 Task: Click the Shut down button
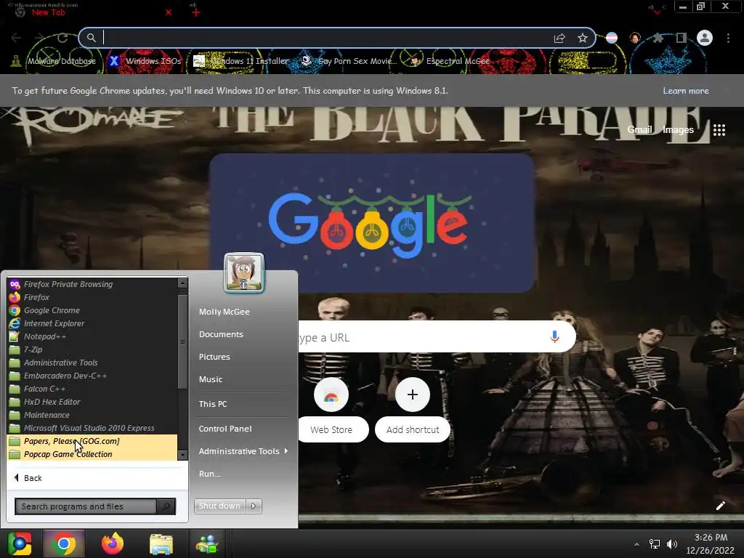219,506
